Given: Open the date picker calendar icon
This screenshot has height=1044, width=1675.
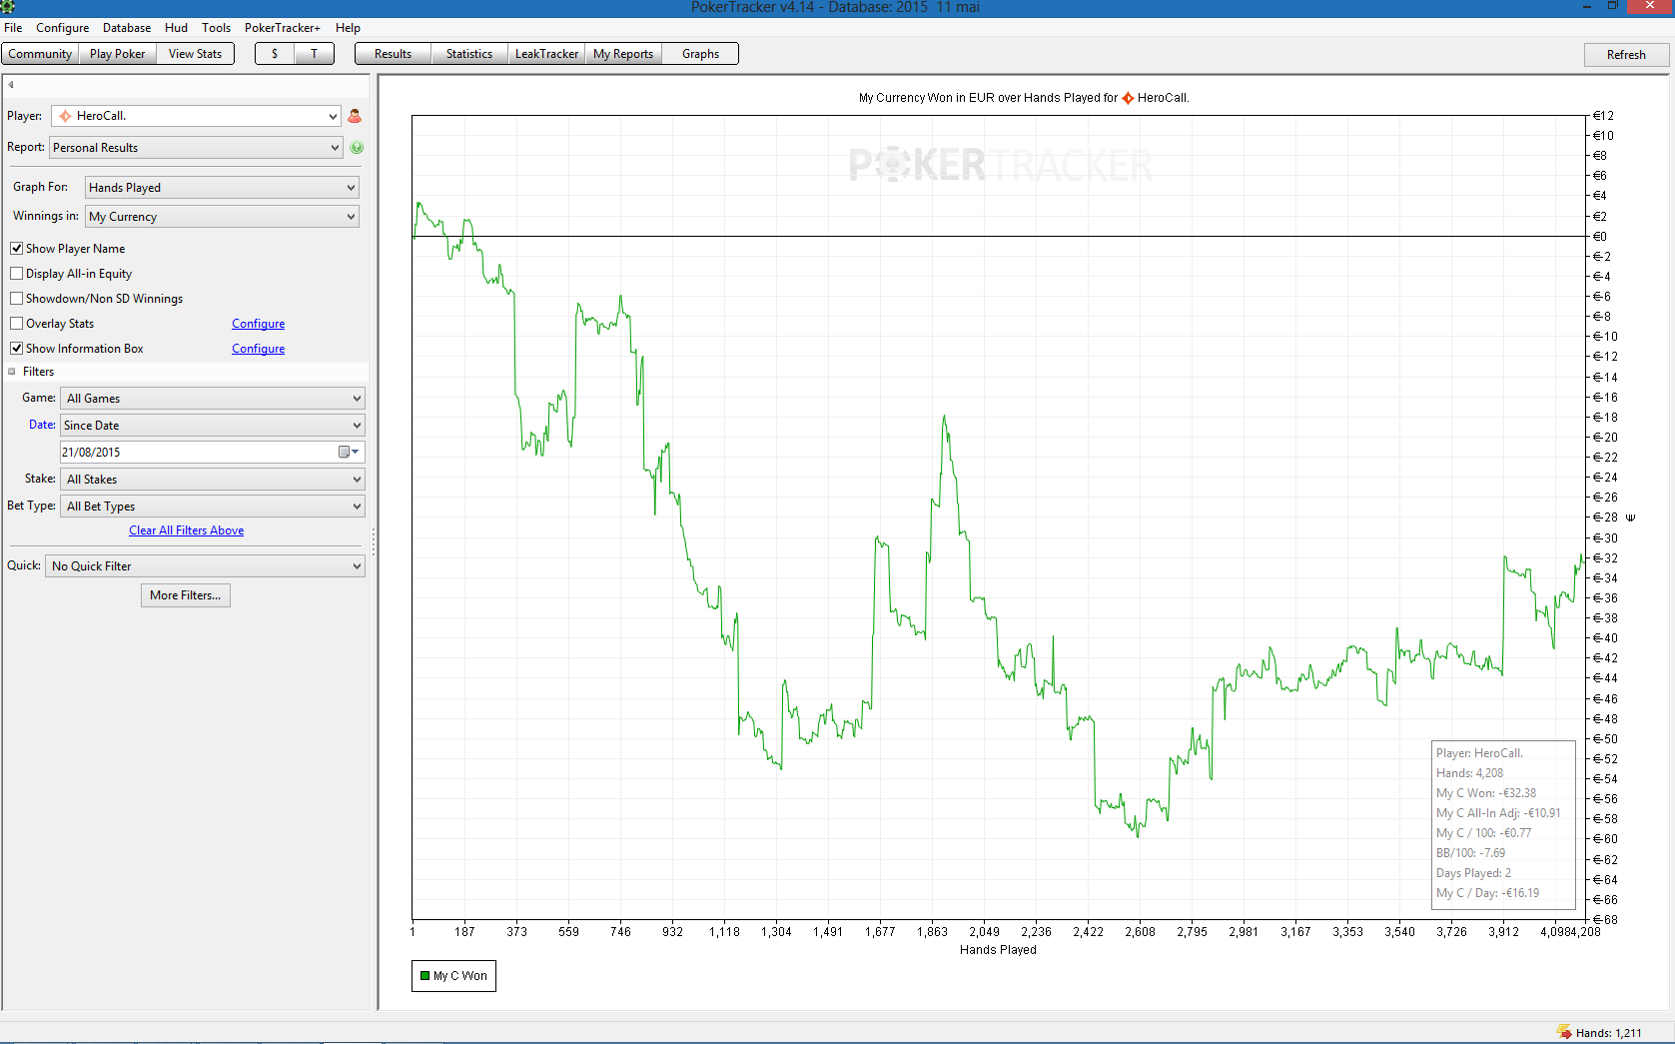Looking at the screenshot, I should [x=348, y=453].
